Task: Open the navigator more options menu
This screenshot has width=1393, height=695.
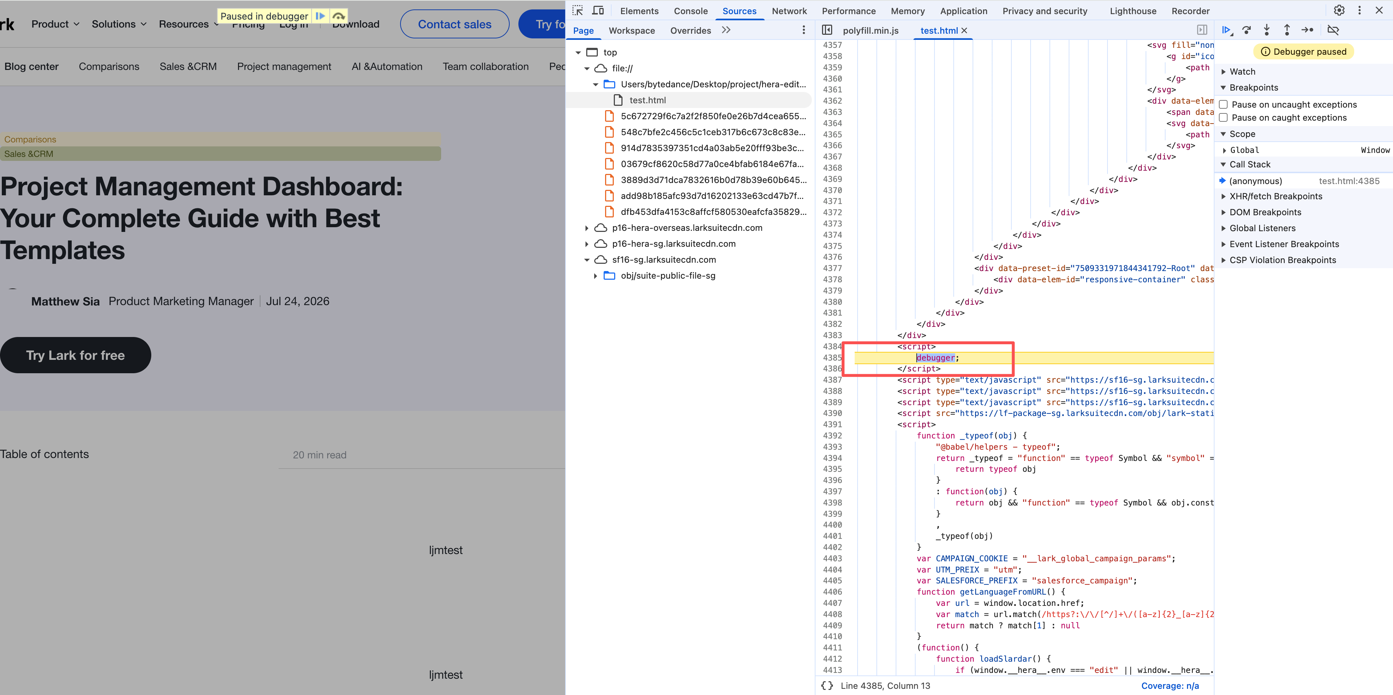Action: tap(804, 30)
